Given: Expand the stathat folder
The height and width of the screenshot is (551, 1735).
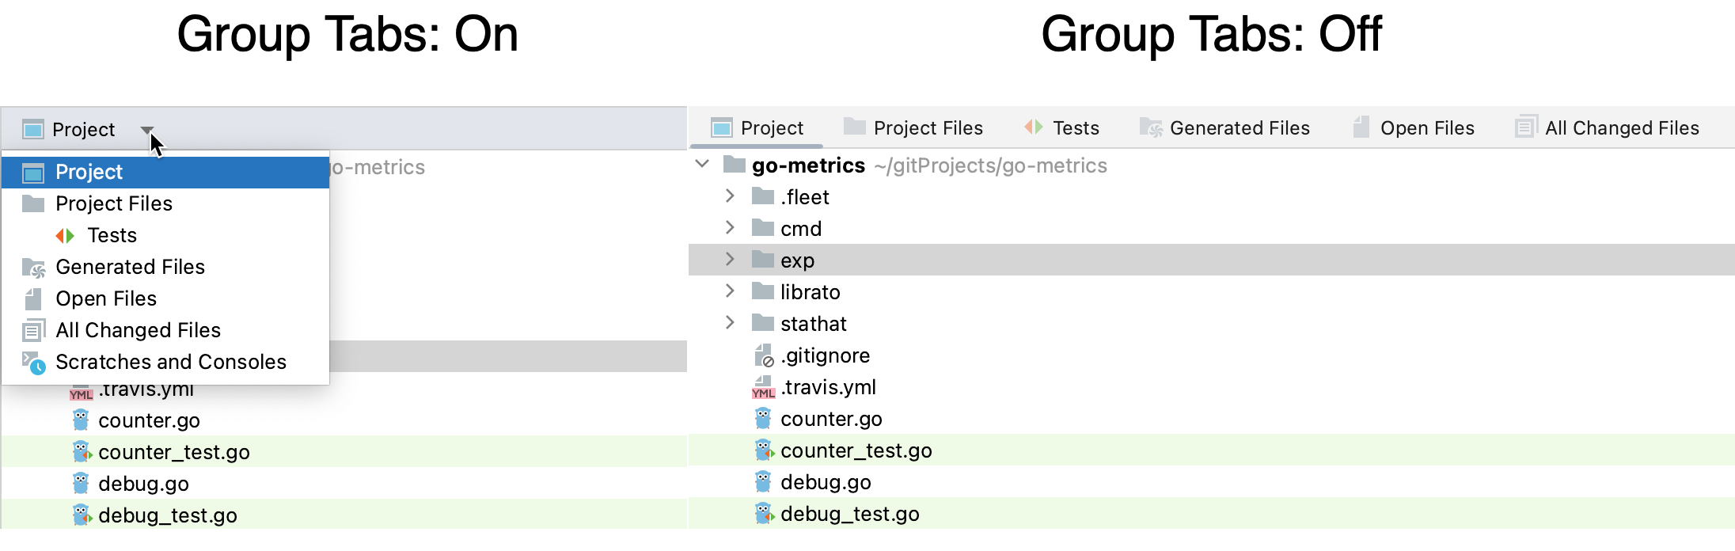Looking at the screenshot, I should point(730,323).
